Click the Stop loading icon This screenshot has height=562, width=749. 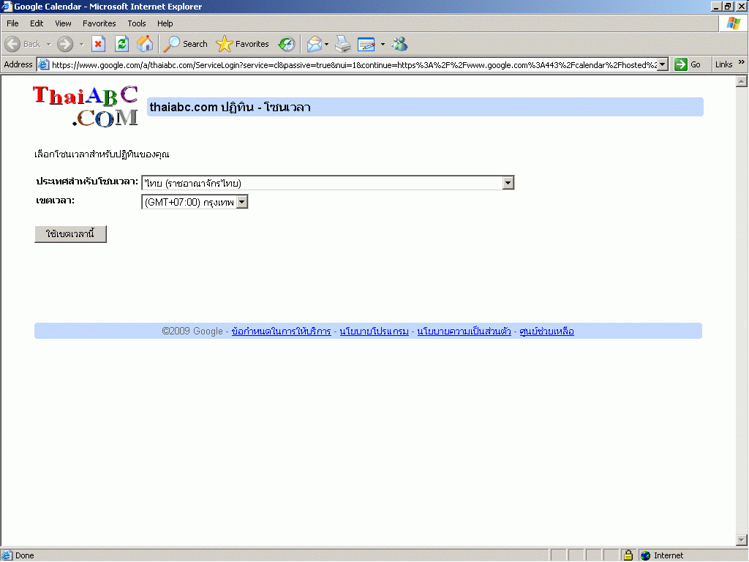tap(99, 44)
